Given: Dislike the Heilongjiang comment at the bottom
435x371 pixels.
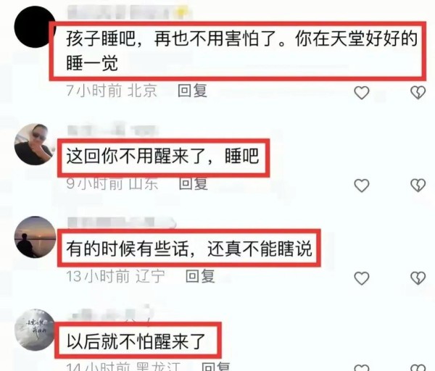Looking at the screenshot, I should pos(418,367).
